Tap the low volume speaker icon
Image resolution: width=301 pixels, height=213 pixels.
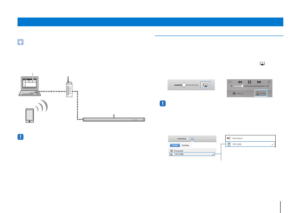pyautogui.click(x=232, y=86)
